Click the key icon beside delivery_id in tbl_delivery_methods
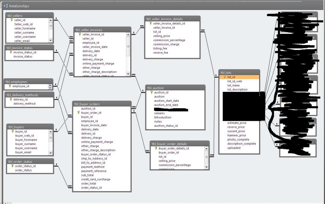The height and width of the screenshot is (204, 325). tap(11, 99)
